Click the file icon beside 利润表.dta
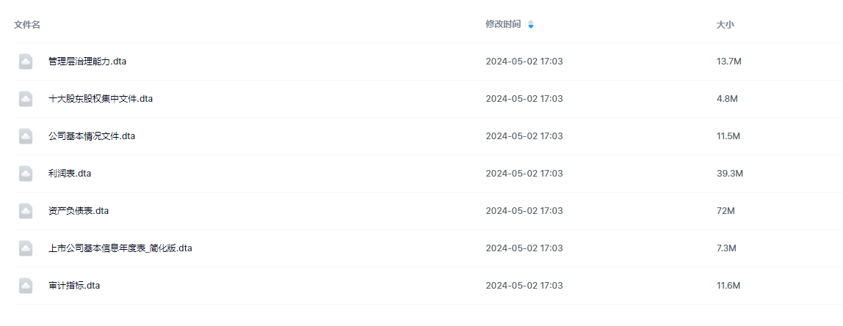843x326 pixels. 26,174
